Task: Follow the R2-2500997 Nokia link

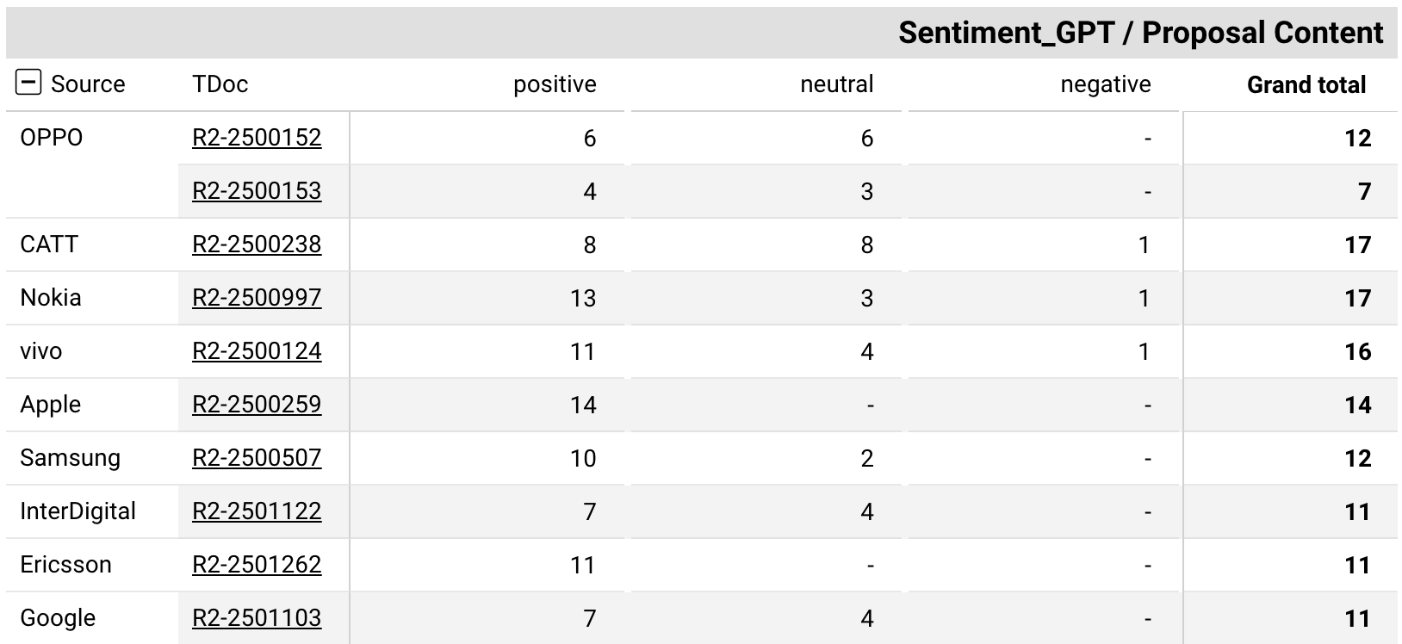Action: pyautogui.click(x=257, y=298)
